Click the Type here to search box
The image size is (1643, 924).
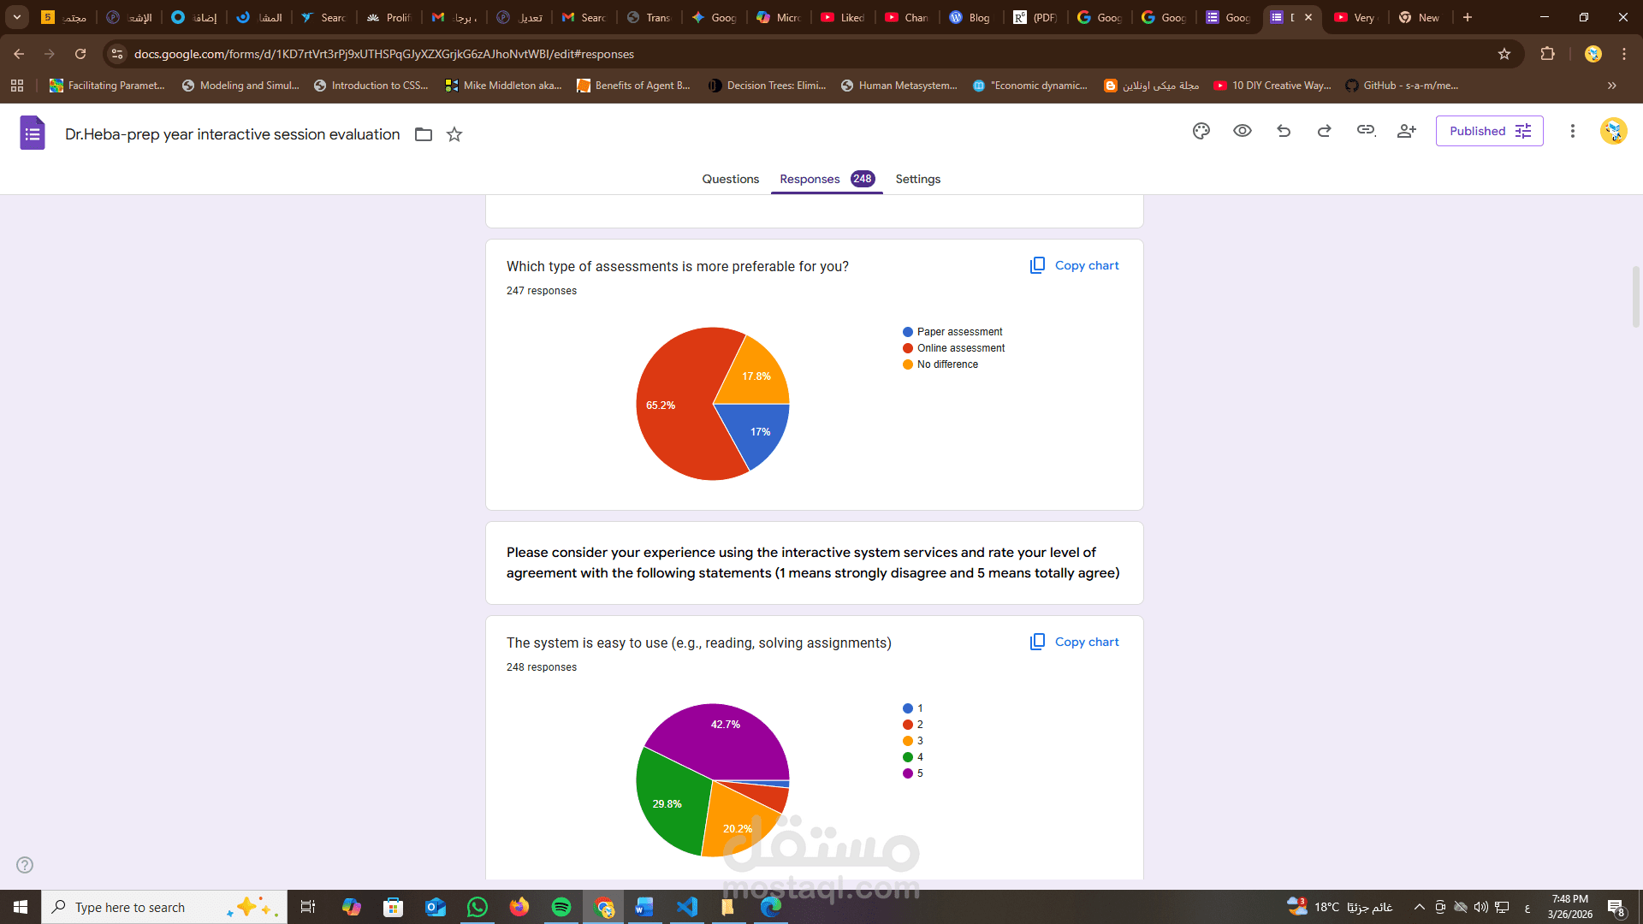(x=130, y=907)
